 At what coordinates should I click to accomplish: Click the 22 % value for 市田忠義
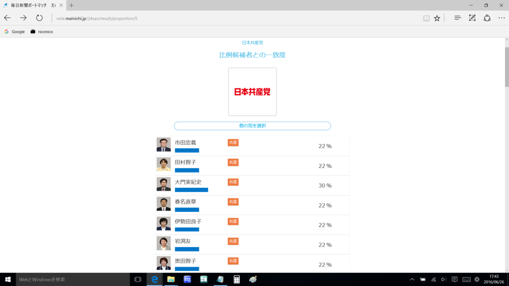(x=325, y=146)
